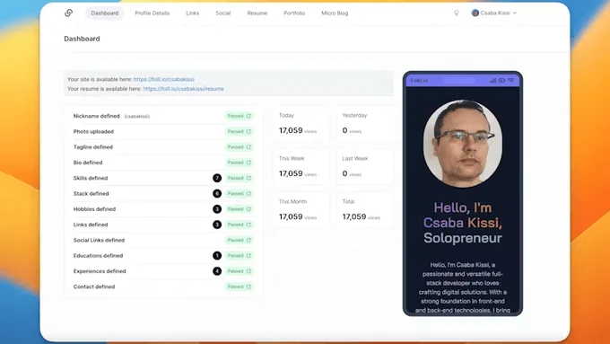The width and height of the screenshot is (610, 344).
Task: Click the Yesterday views card
Action: tap(364, 123)
